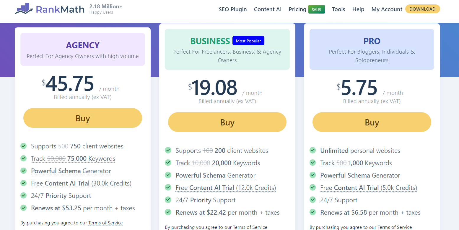Viewport: 459px width, 230px height.
Task: Click the $45.75 price
Action: tap(68, 84)
